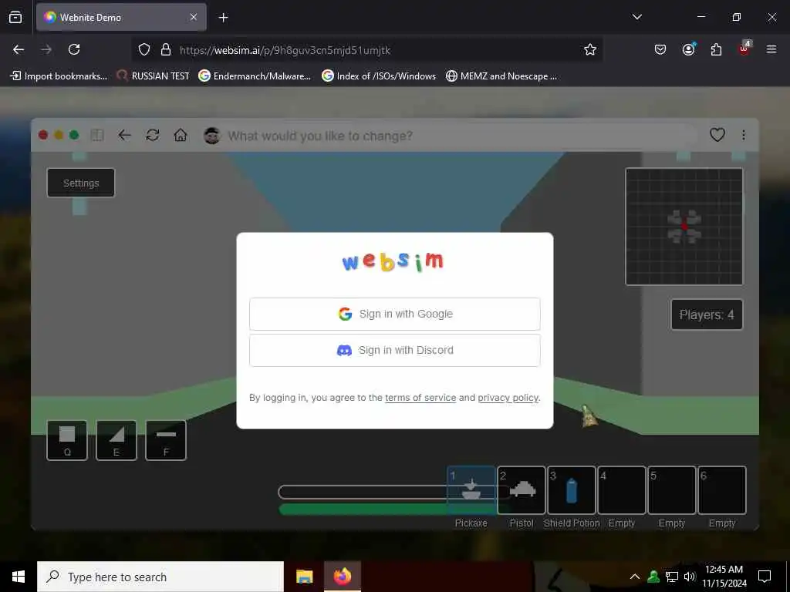Select Pickaxe in slot 1
The image size is (790, 592).
(x=471, y=490)
